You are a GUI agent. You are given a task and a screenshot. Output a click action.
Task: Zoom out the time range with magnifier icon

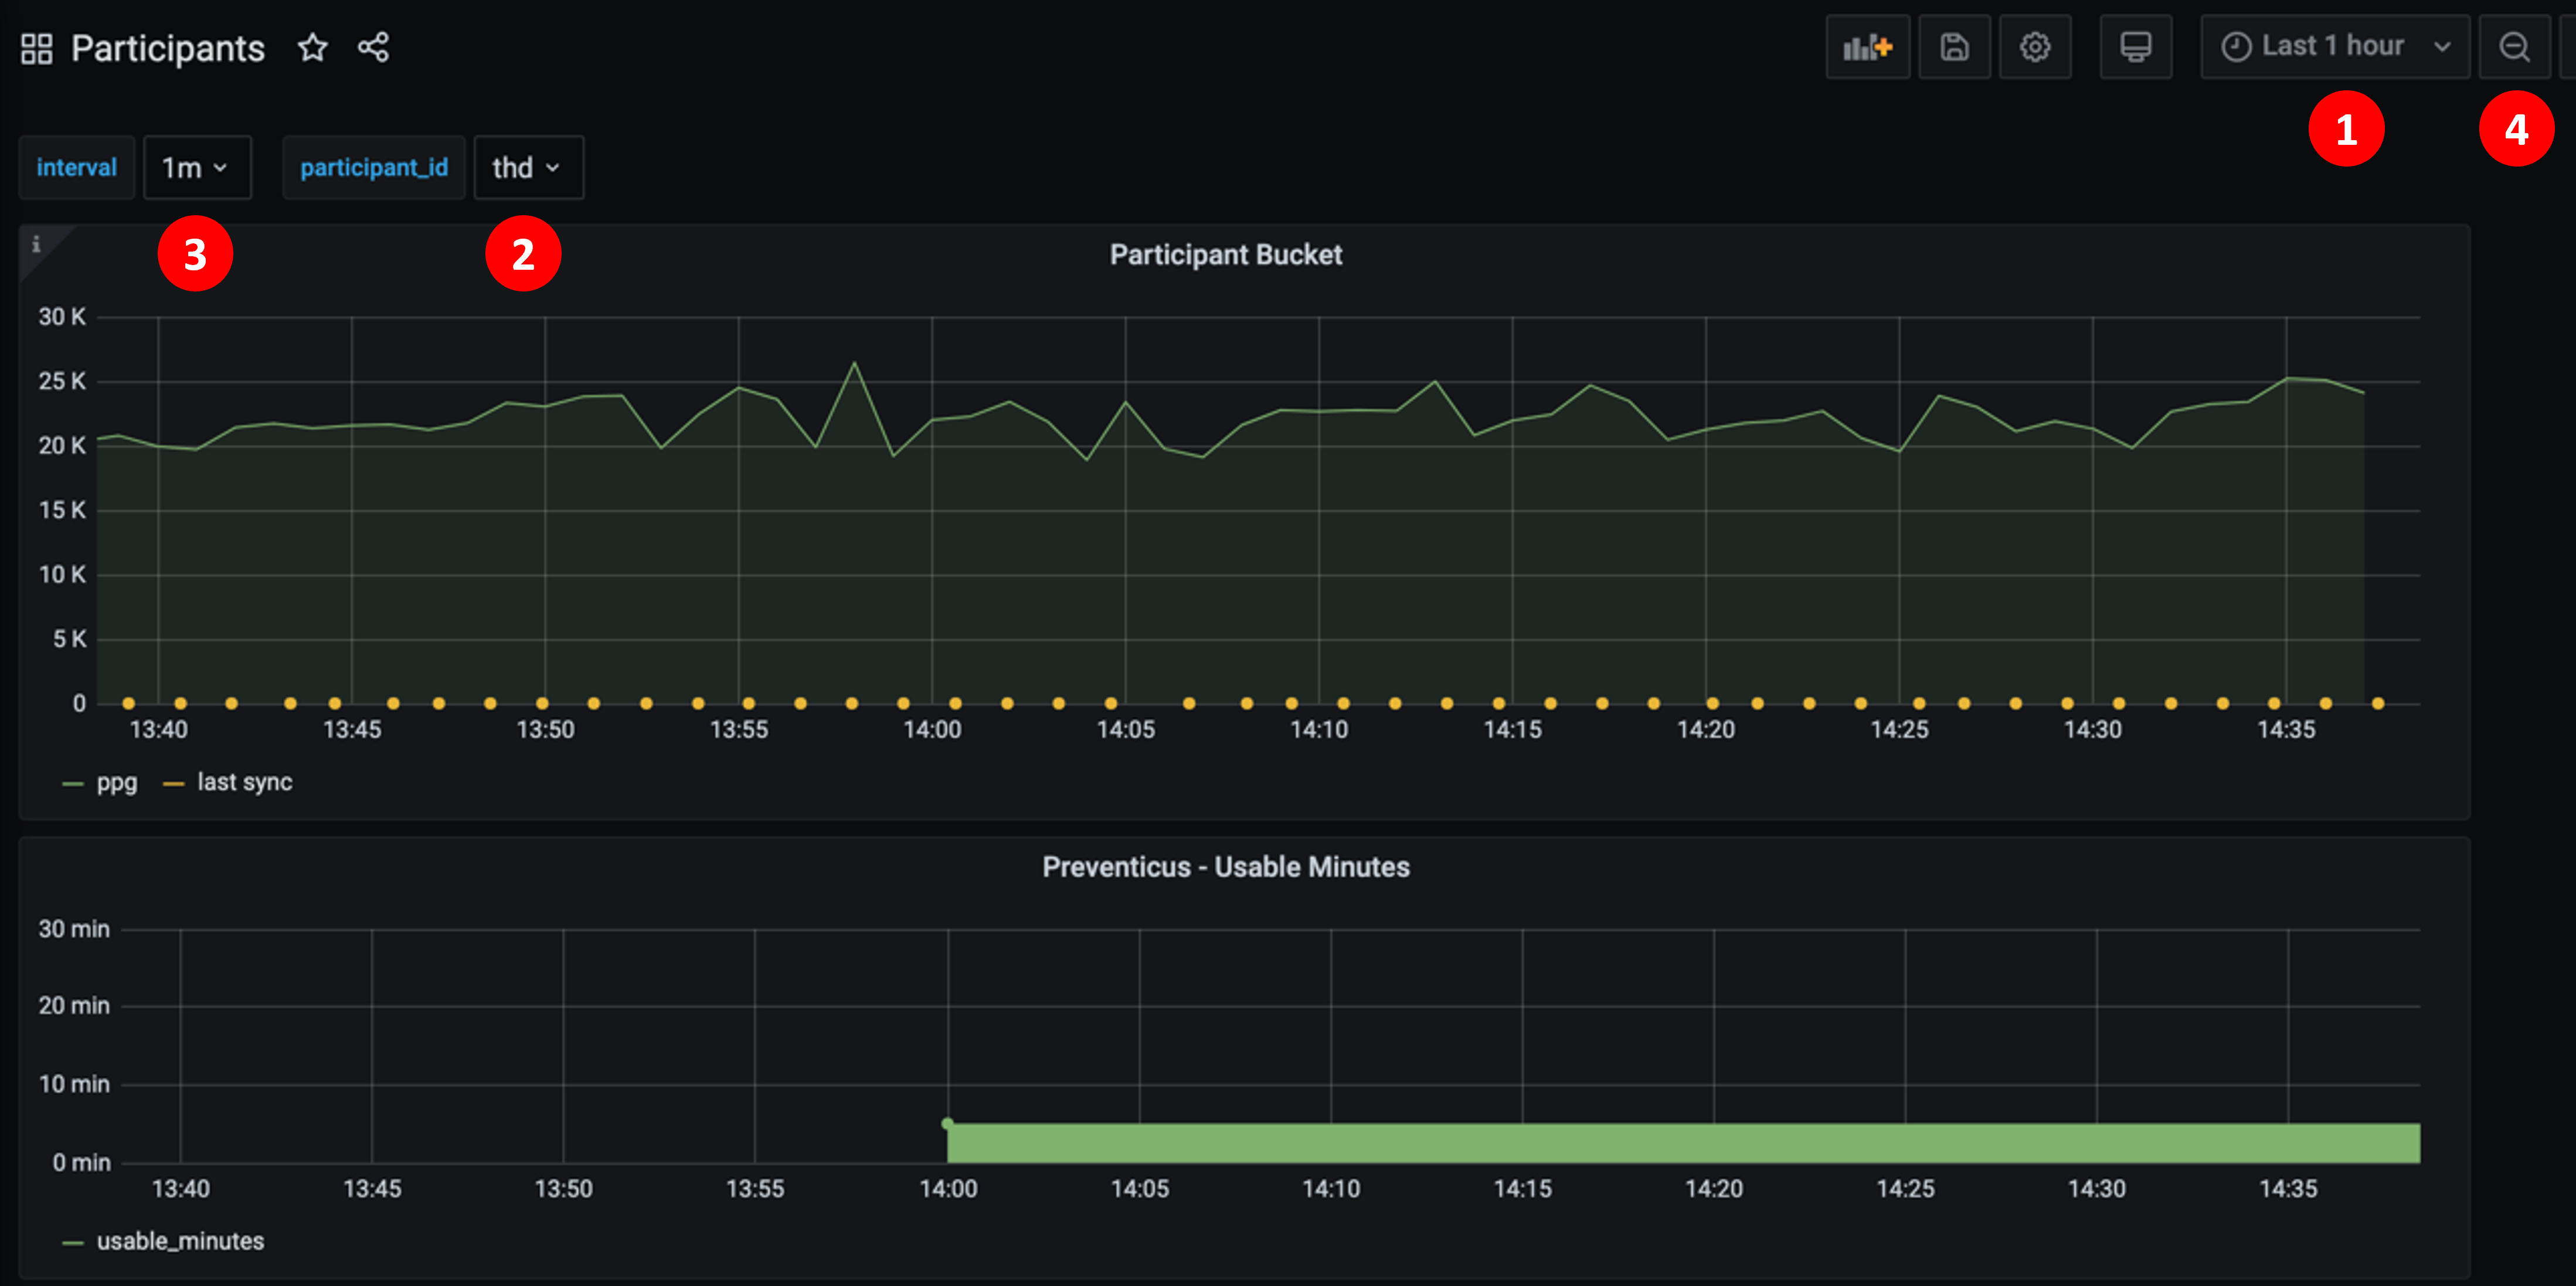pyautogui.click(x=2516, y=46)
